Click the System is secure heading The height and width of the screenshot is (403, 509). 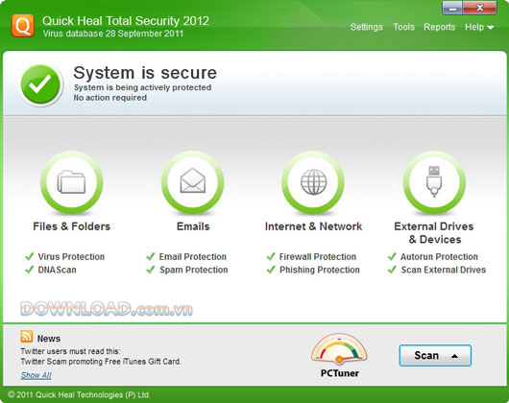click(x=145, y=73)
